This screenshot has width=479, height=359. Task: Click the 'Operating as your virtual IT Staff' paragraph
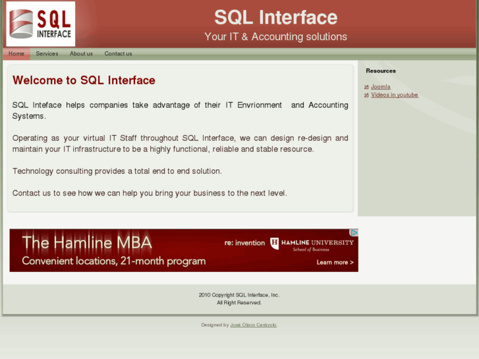click(181, 144)
